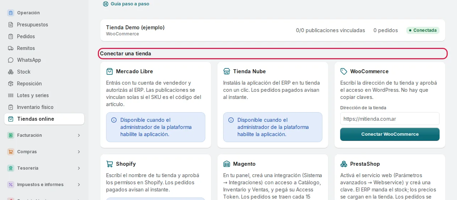Click the Tienda Nube storefront icon

click(227, 71)
